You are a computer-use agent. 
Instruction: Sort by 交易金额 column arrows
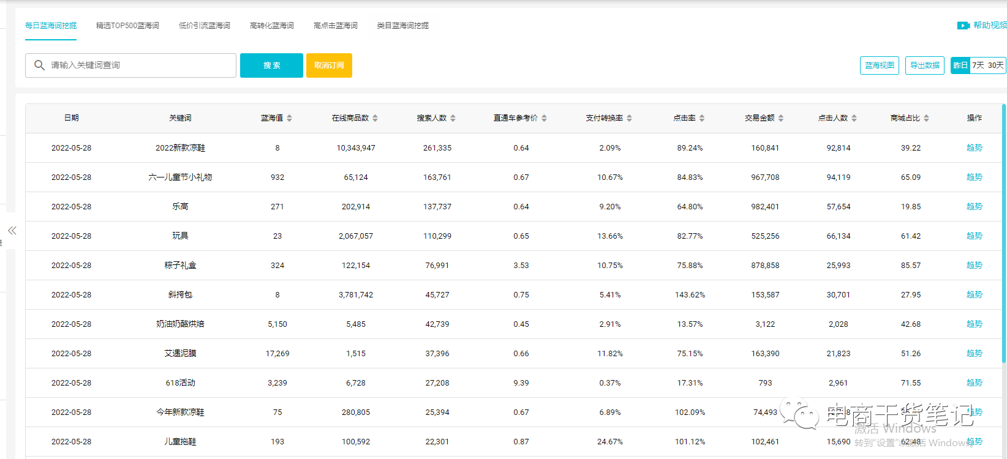[x=781, y=118]
